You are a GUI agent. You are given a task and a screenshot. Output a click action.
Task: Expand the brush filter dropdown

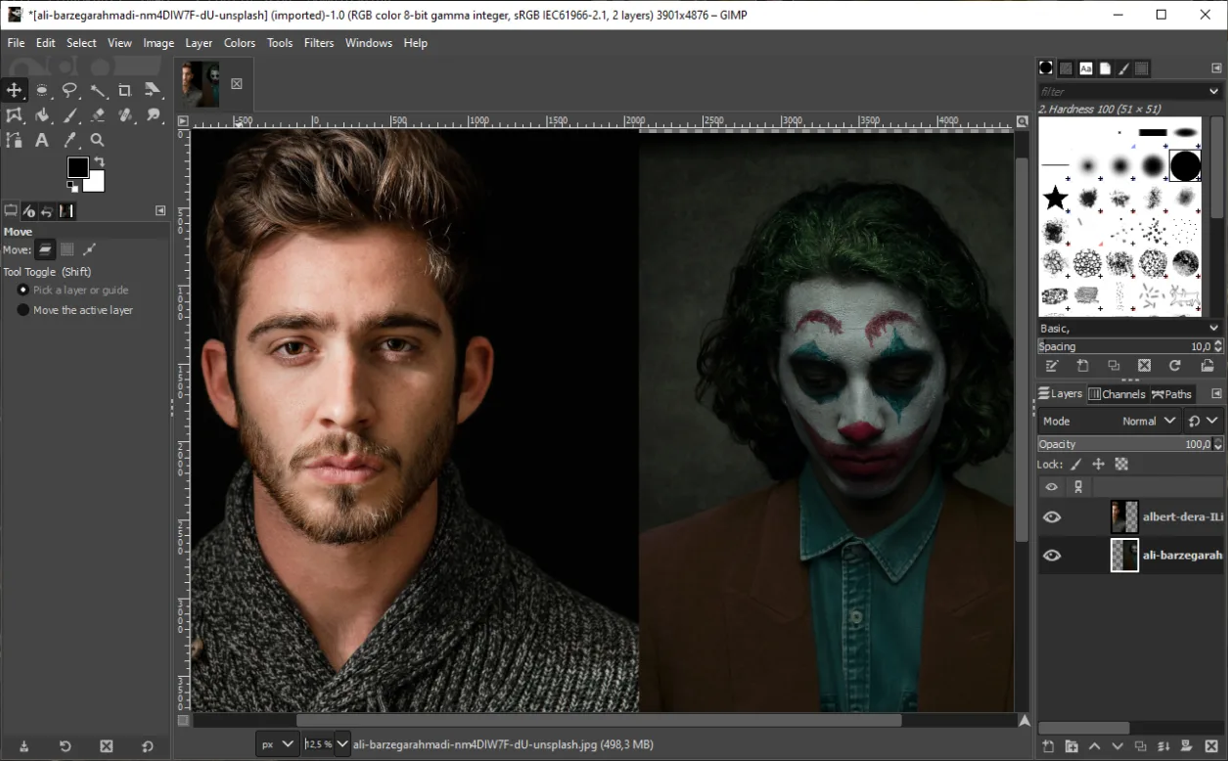[1214, 91]
